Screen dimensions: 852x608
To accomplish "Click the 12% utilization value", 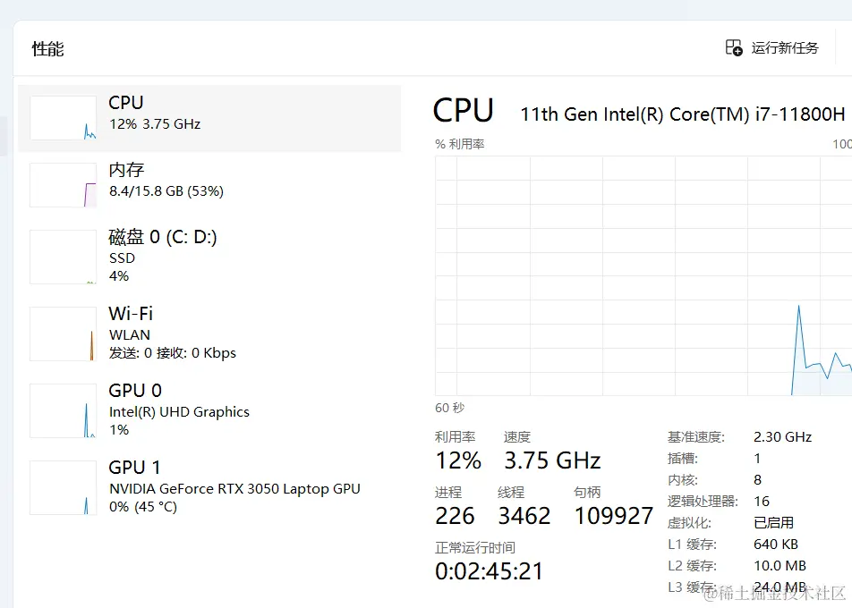I will (458, 460).
